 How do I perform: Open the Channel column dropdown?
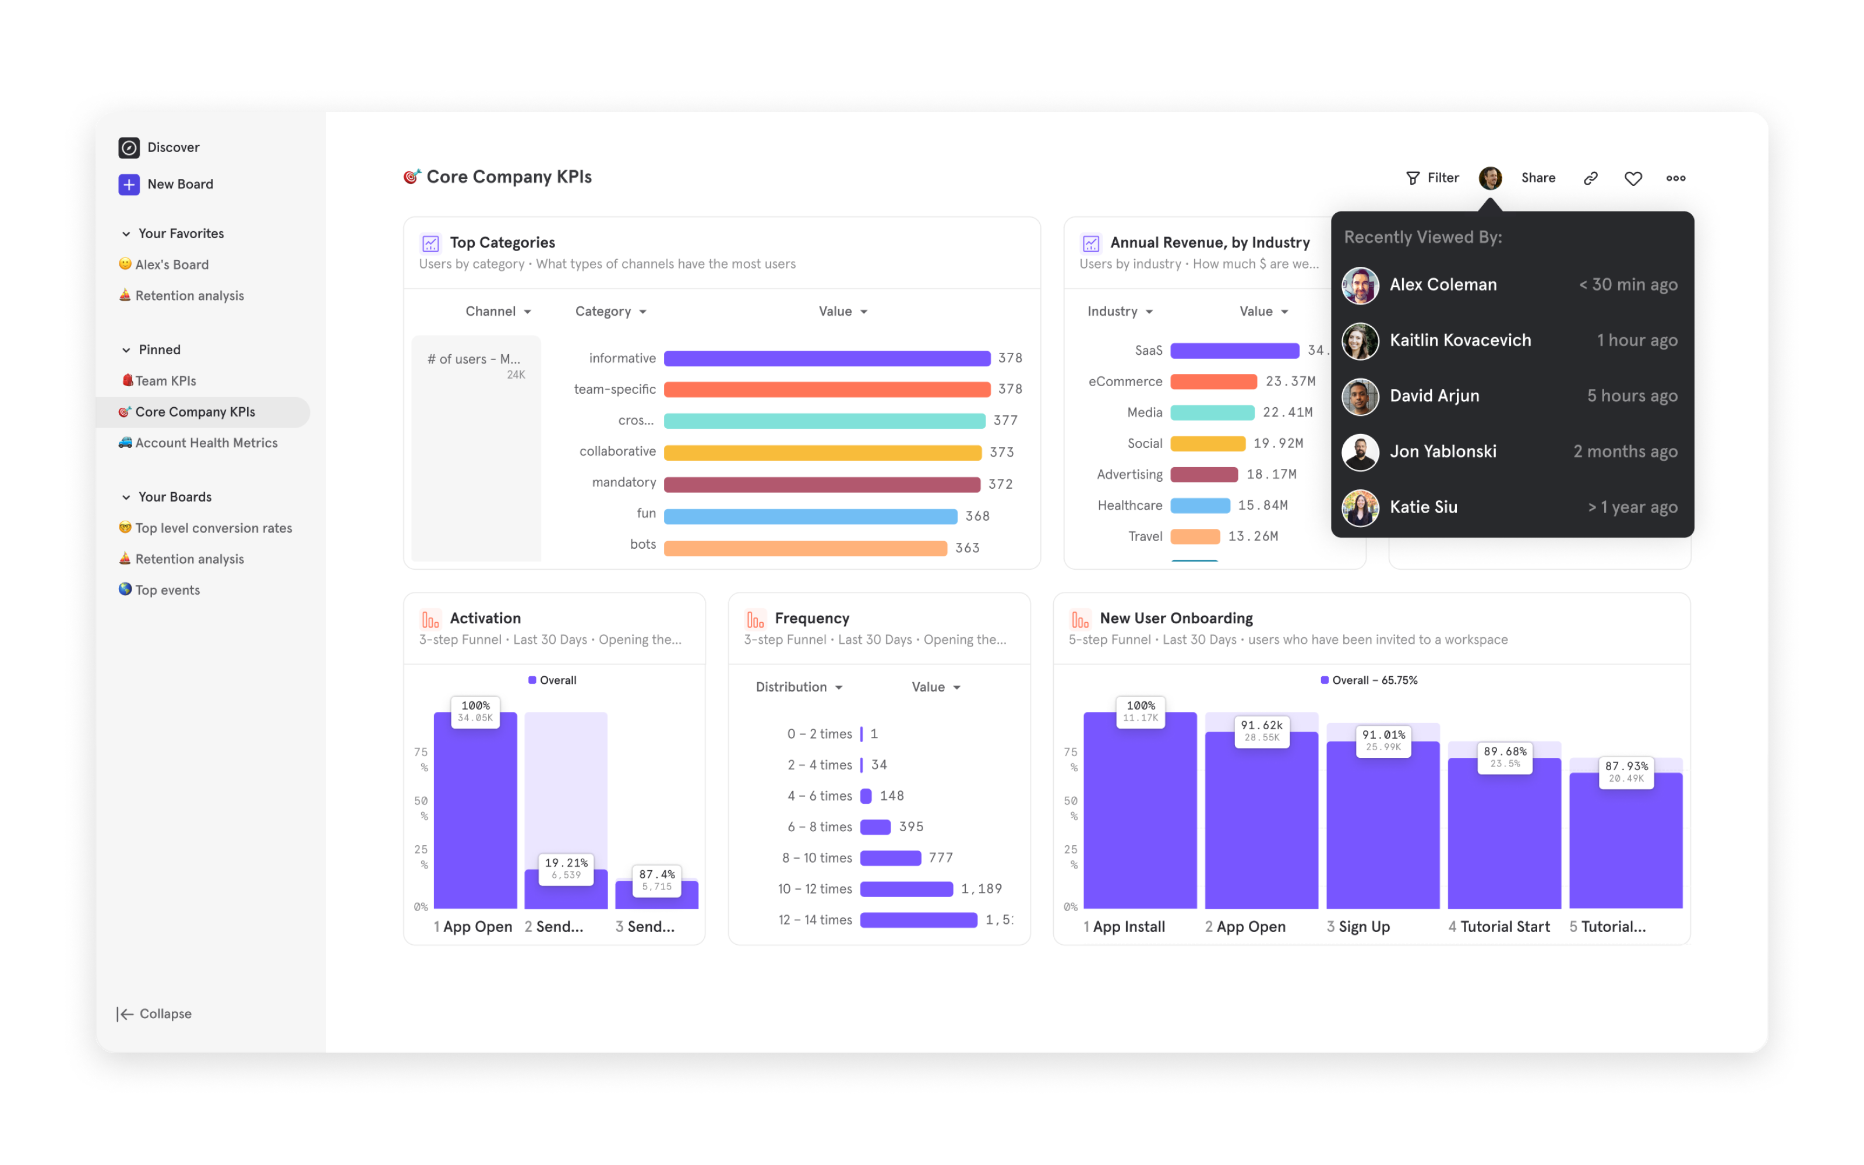(x=497, y=311)
